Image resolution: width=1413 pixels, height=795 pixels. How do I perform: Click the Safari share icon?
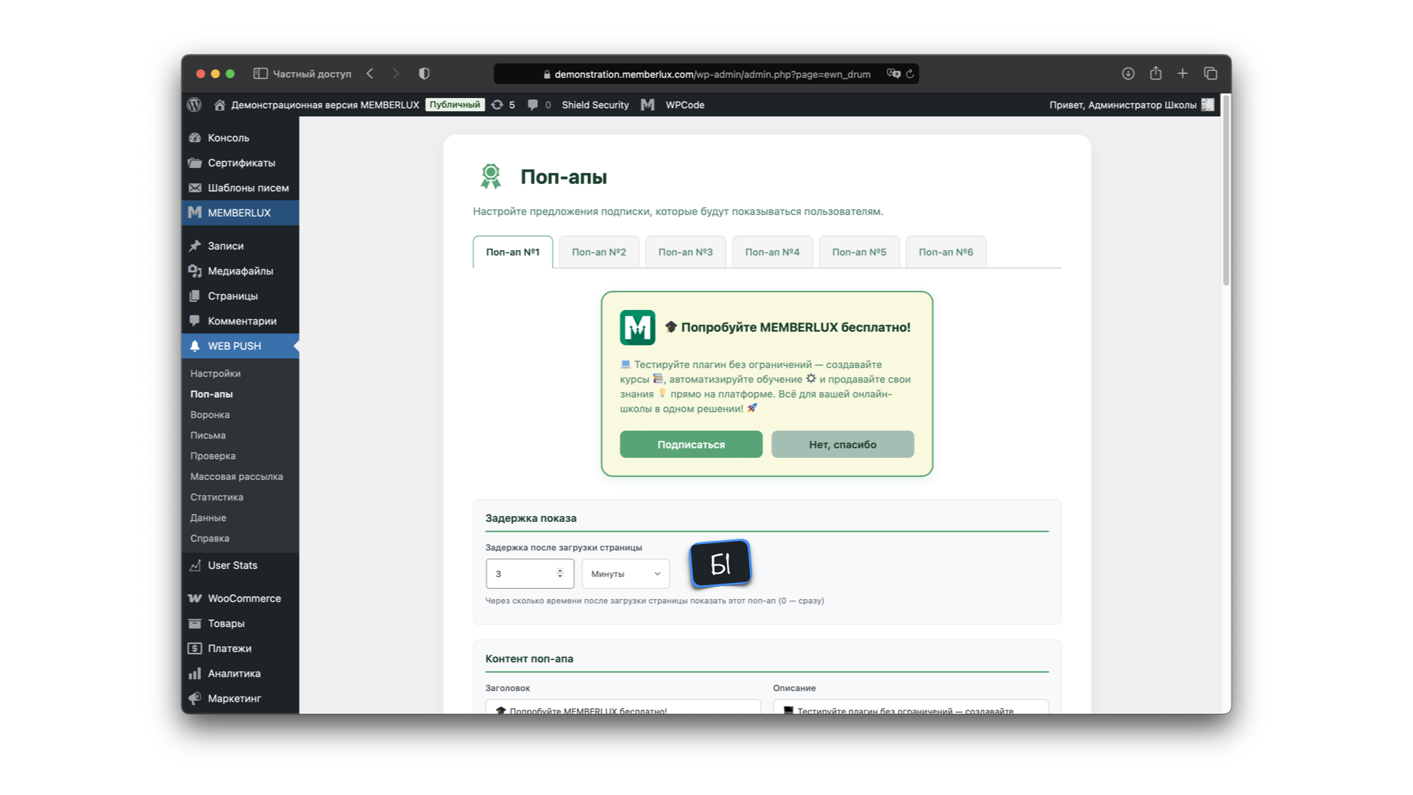pyautogui.click(x=1155, y=74)
